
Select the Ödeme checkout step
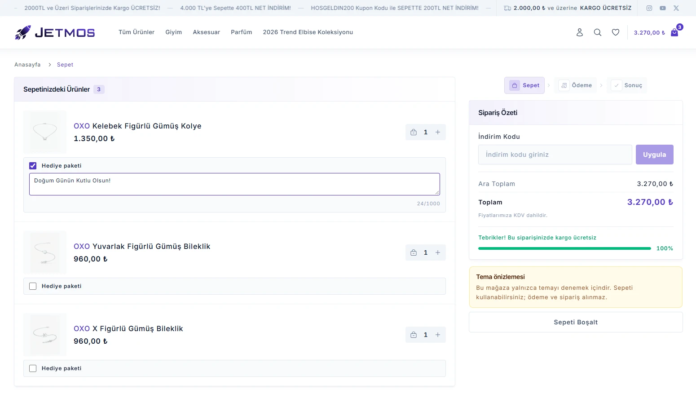click(575, 85)
